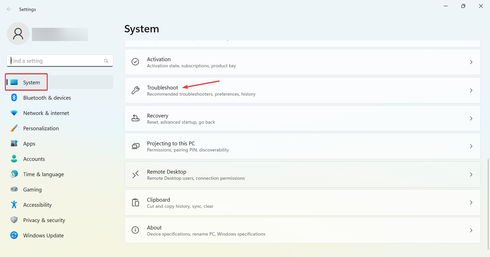490x257 pixels.
Task: Click 'Remote Desktop users, connection permissions' text
Action: [x=196, y=178]
